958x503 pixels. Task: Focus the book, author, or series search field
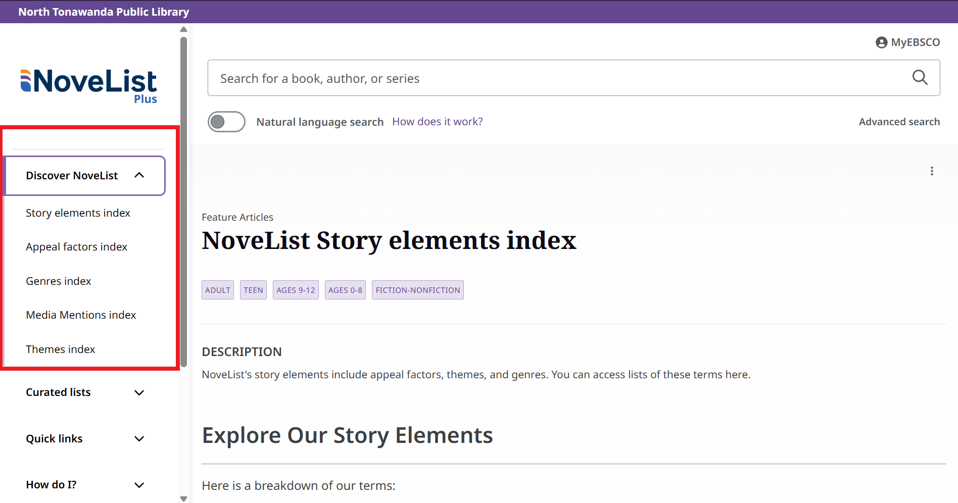pos(573,78)
